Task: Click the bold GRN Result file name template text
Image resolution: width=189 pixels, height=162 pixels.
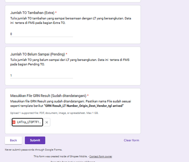Action: (x=84, y=106)
